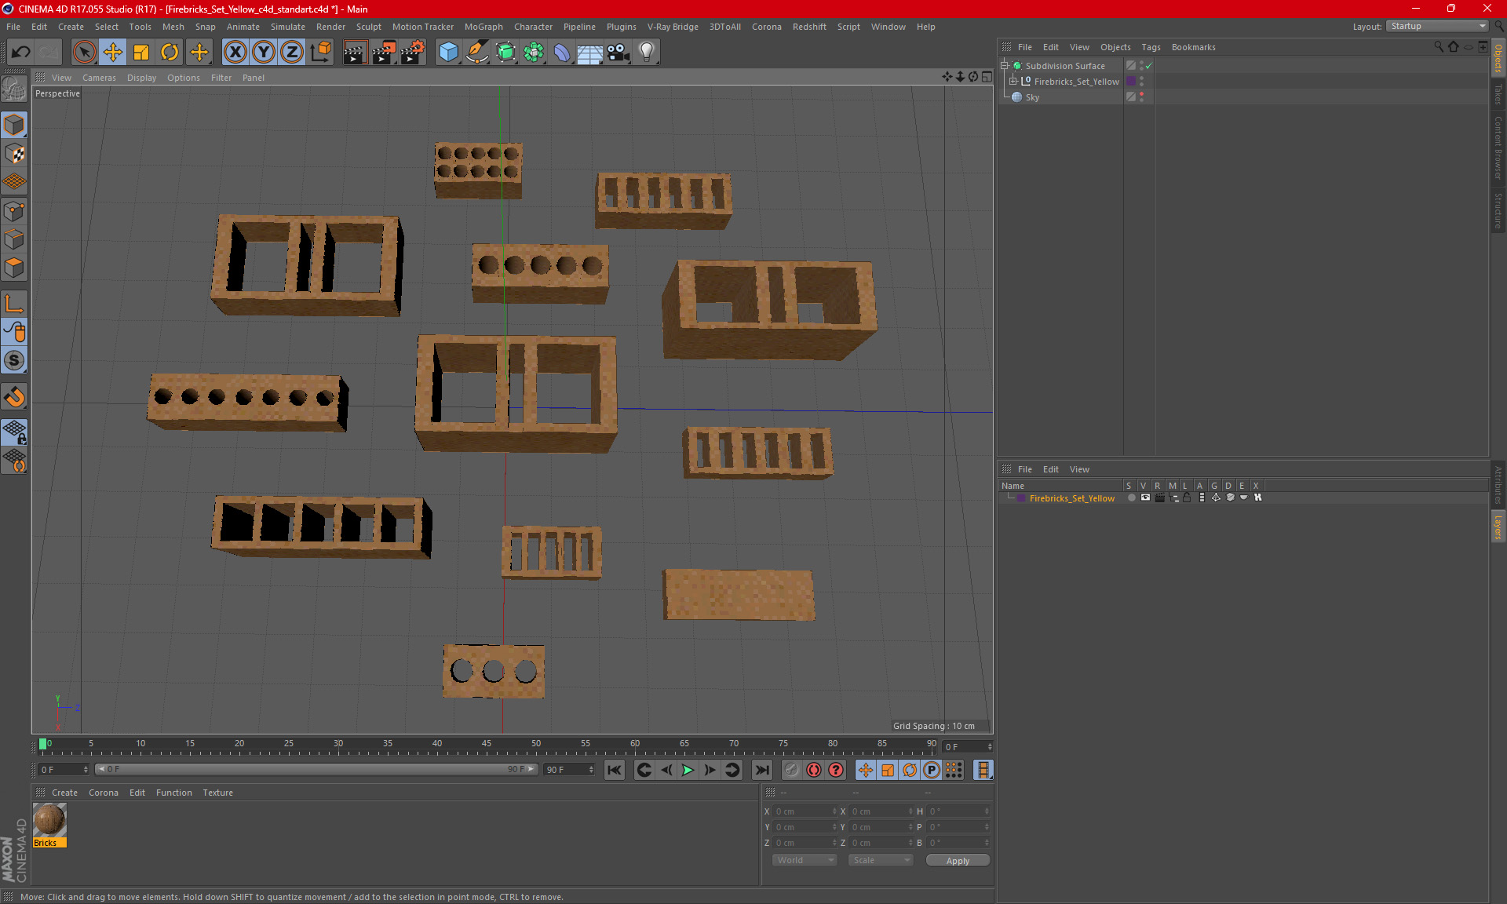Switch to Texture mode
Image resolution: width=1507 pixels, height=904 pixels.
pyautogui.click(x=14, y=154)
